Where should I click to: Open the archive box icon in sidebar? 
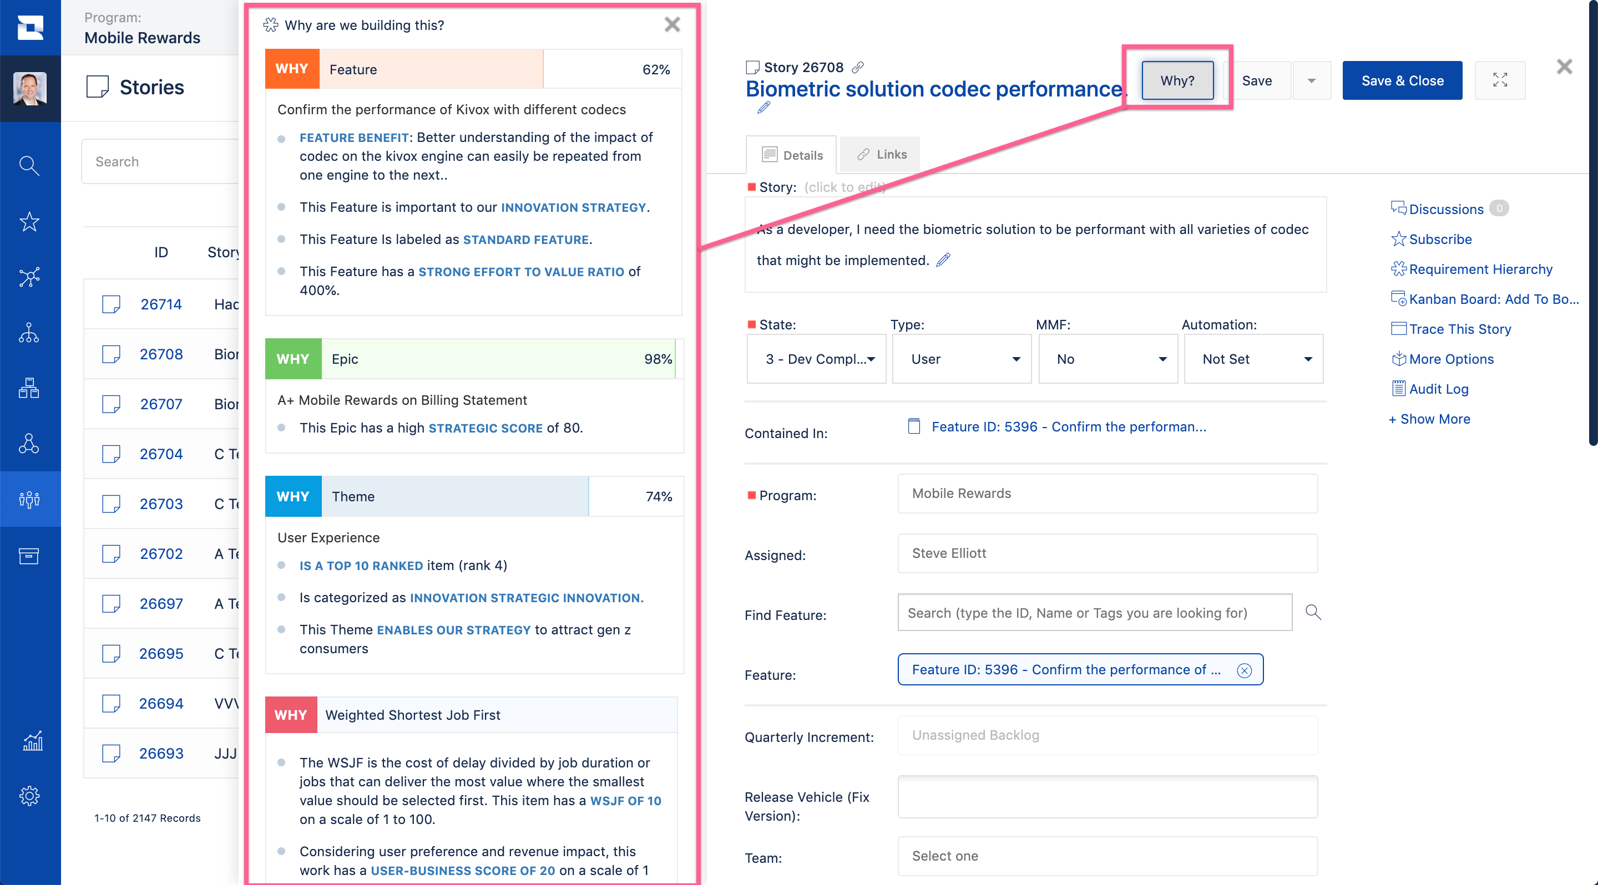click(x=29, y=555)
